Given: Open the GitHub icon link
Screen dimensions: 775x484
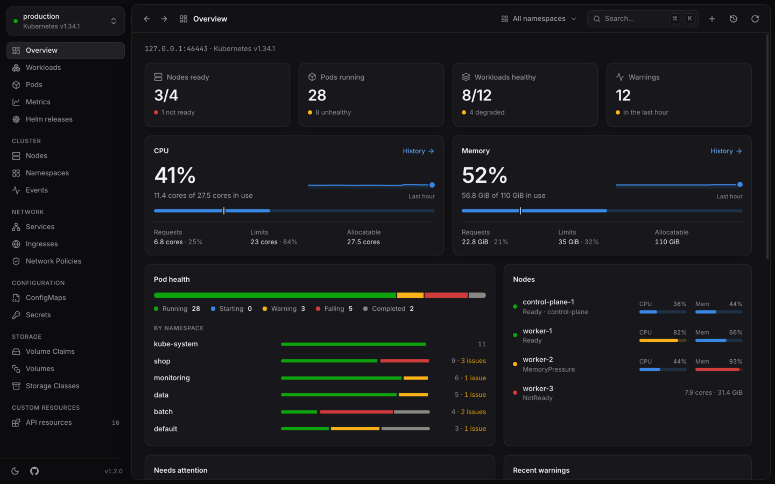Looking at the screenshot, I should [34, 471].
